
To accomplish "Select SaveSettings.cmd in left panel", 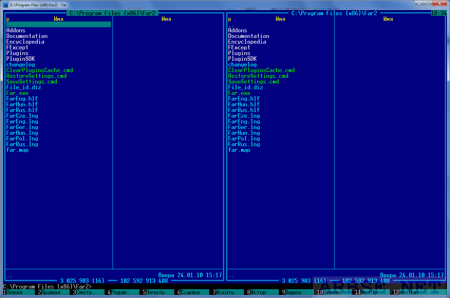I will click(32, 82).
